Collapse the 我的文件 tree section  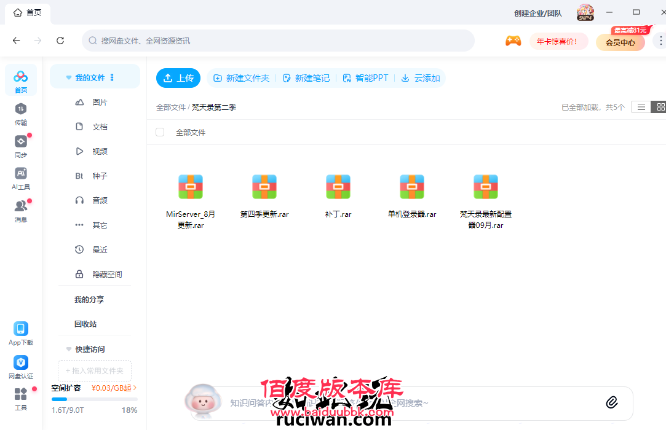coord(69,78)
